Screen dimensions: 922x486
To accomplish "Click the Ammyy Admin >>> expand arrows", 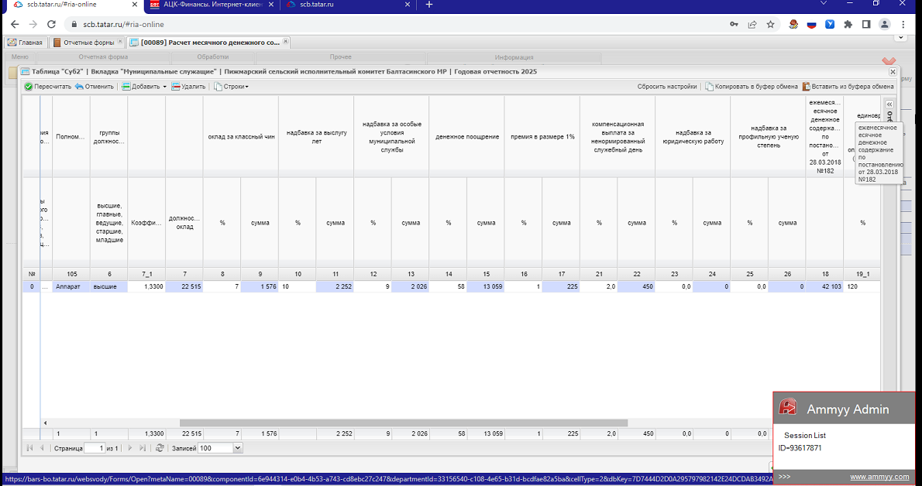I will 784,477.
